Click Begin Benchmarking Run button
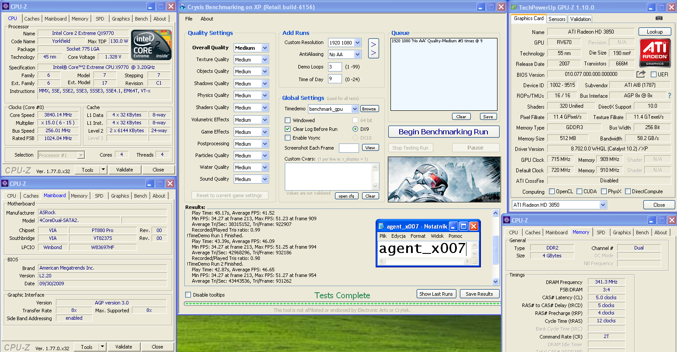Screen dimensions: 677x352 click(443, 132)
